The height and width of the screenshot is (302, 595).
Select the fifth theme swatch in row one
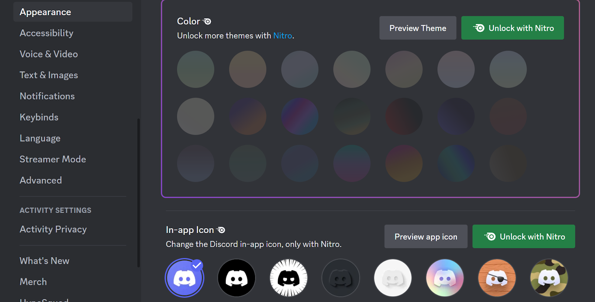(404, 69)
